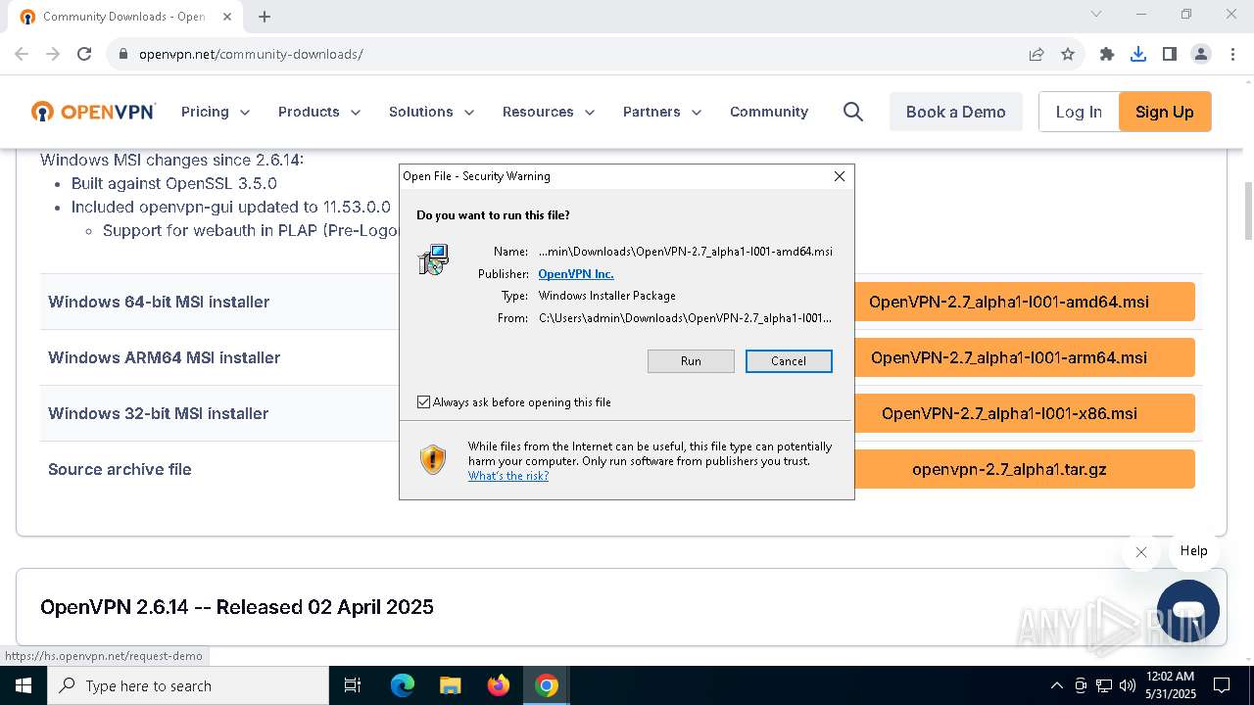Image resolution: width=1254 pixels, height=705 pixels.
Task: Open a new browser tab
Action: [x=265, y=17]
